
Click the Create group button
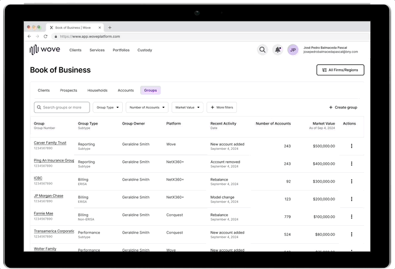pos(343,107)
